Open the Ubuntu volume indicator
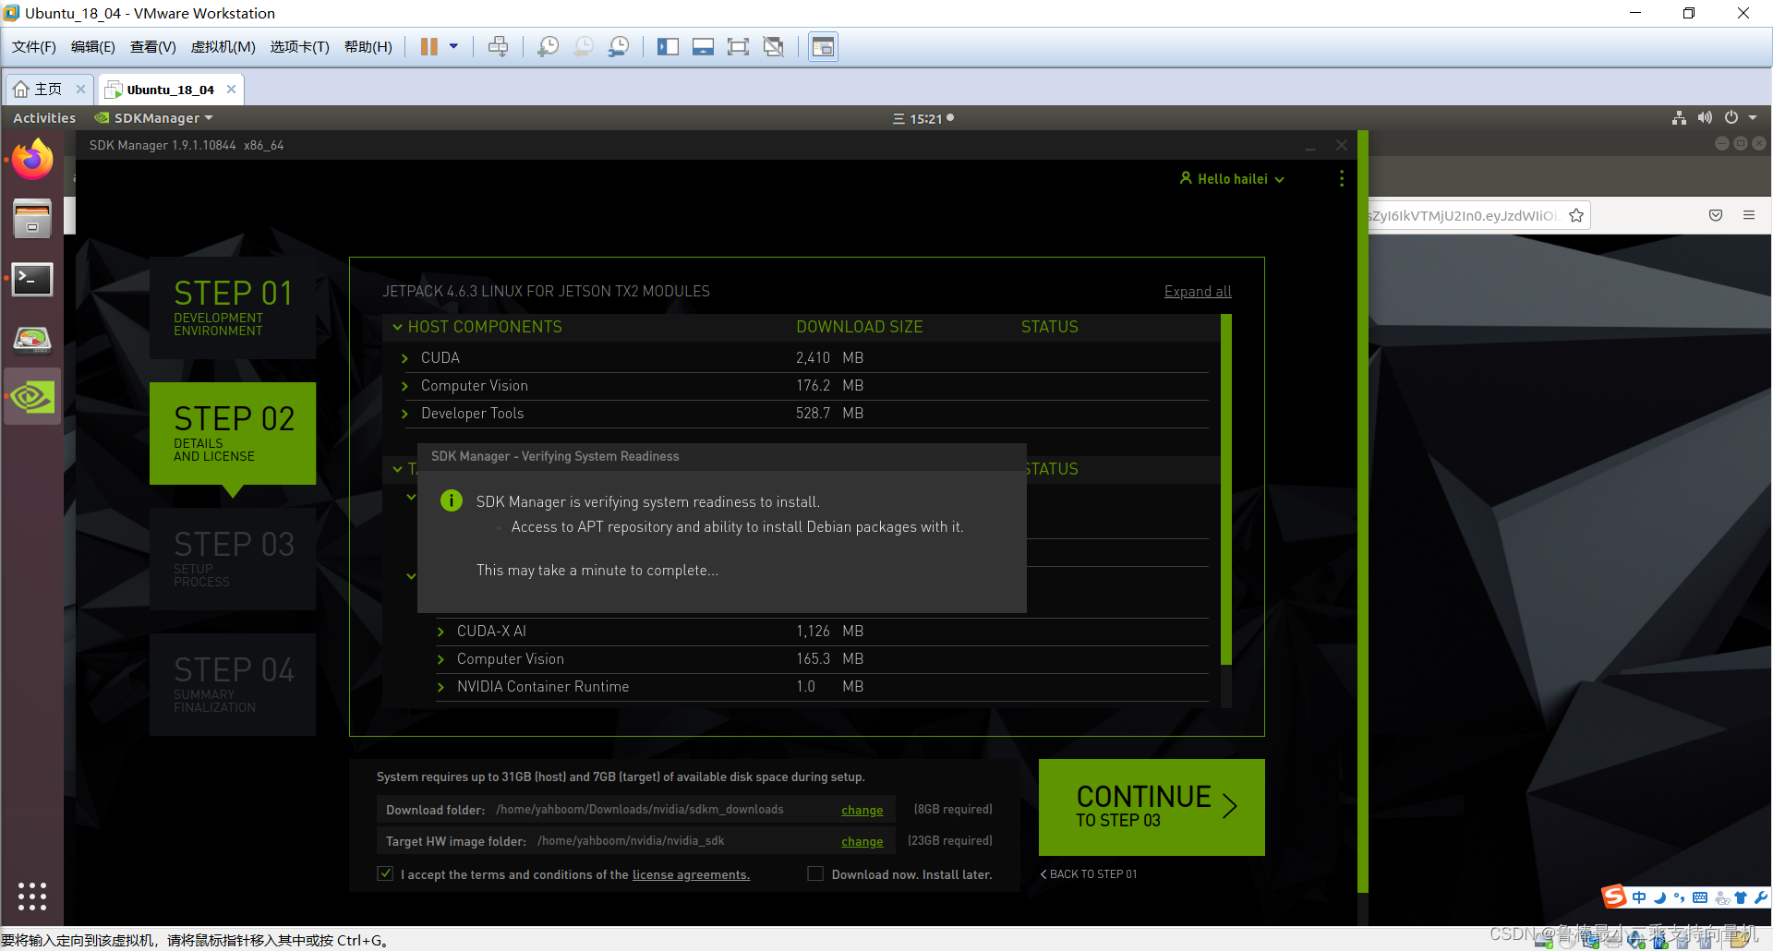Image resolution: width=1773 pixels, height=951 pixels. (1705, 118)
